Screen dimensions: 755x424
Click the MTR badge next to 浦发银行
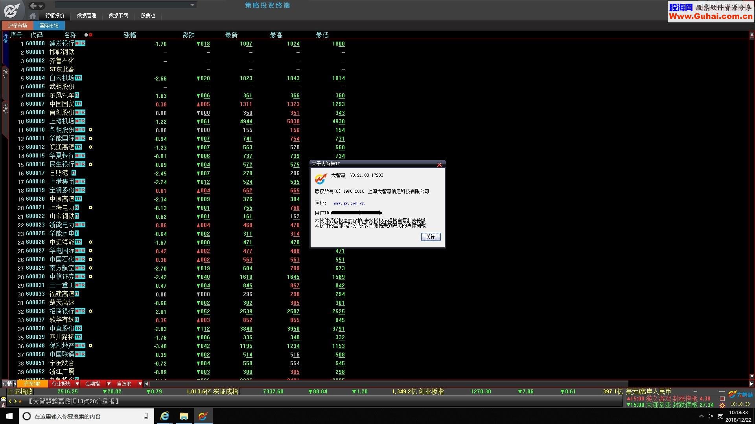point(80,44)
